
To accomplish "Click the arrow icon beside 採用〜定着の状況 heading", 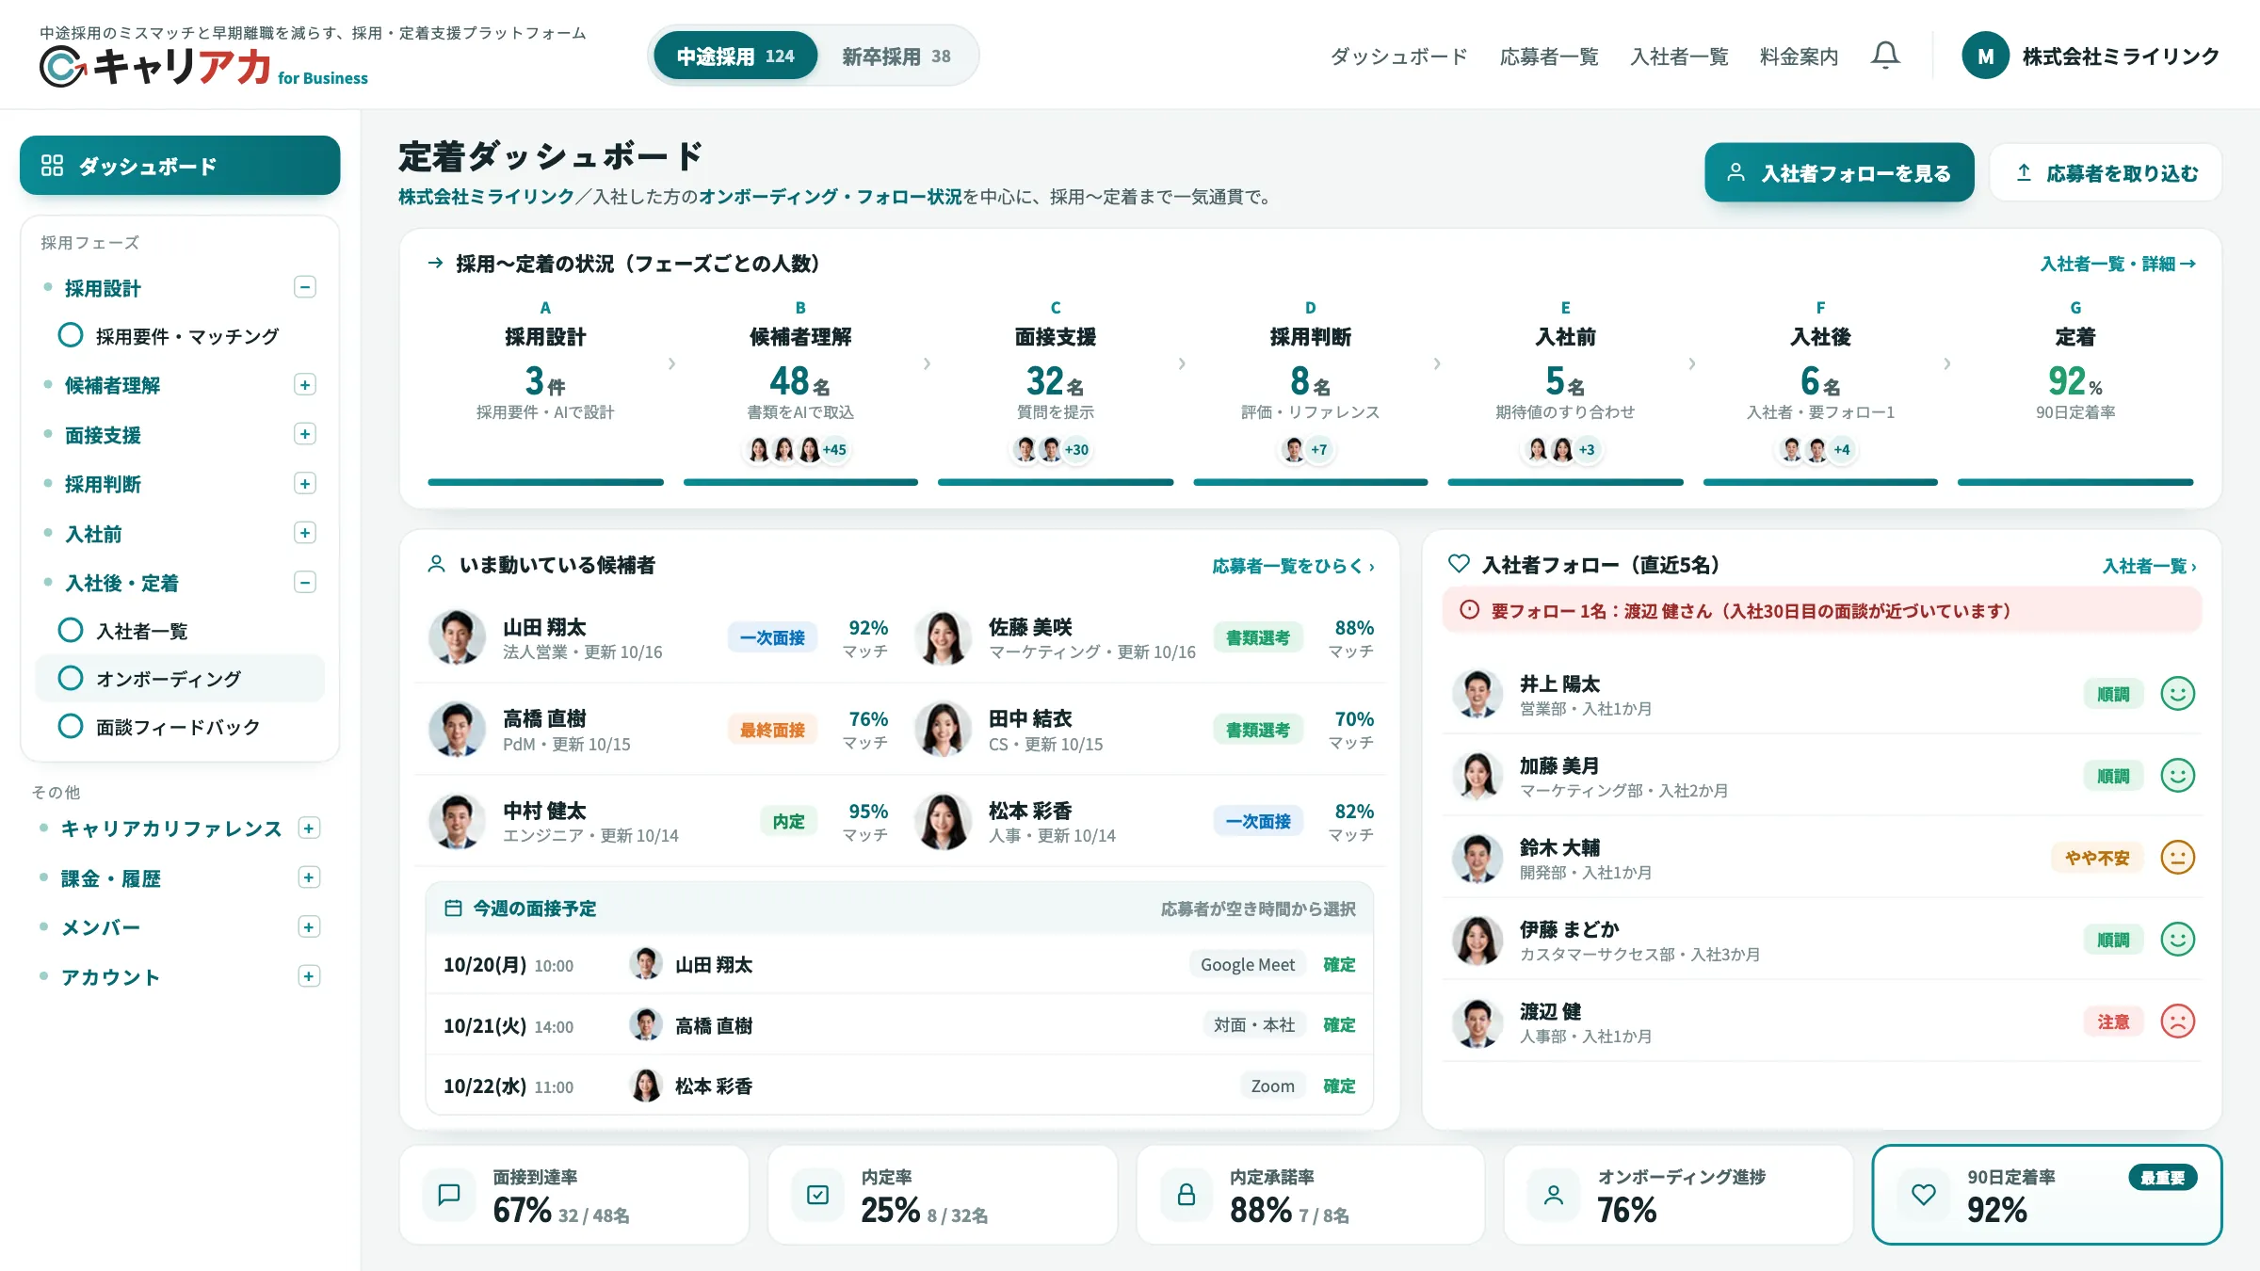I will click(435, 263).
